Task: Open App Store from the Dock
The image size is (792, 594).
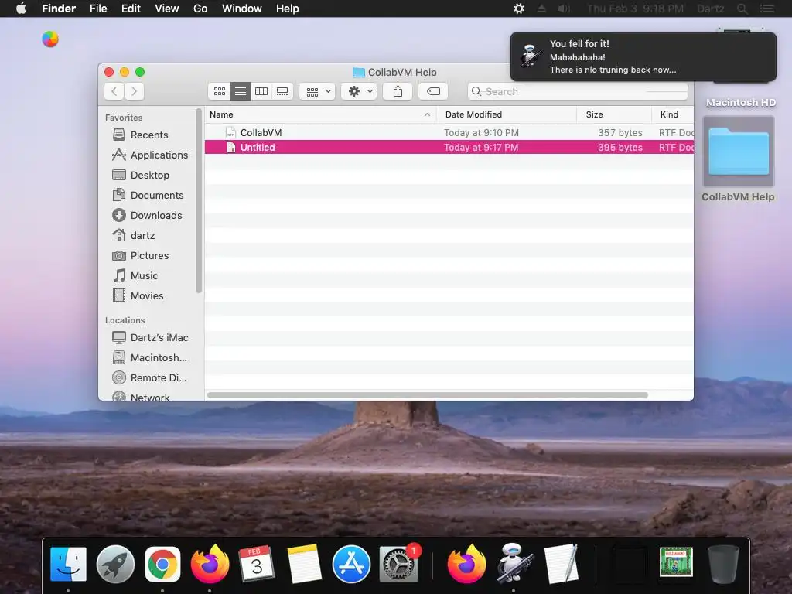Action: 351,564
